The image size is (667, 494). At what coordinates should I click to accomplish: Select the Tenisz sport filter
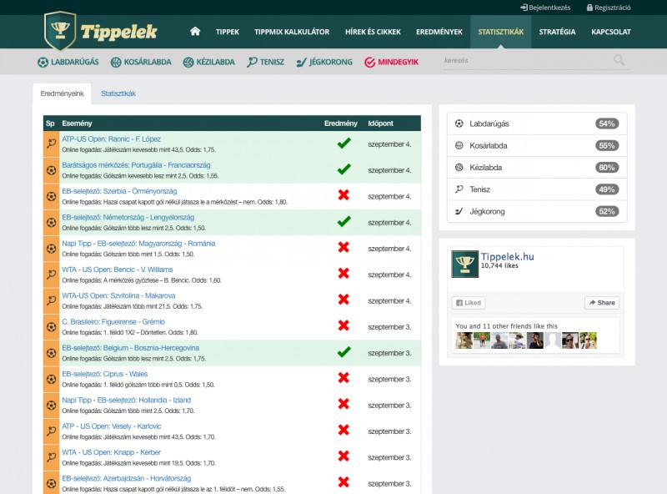point(266,62)
